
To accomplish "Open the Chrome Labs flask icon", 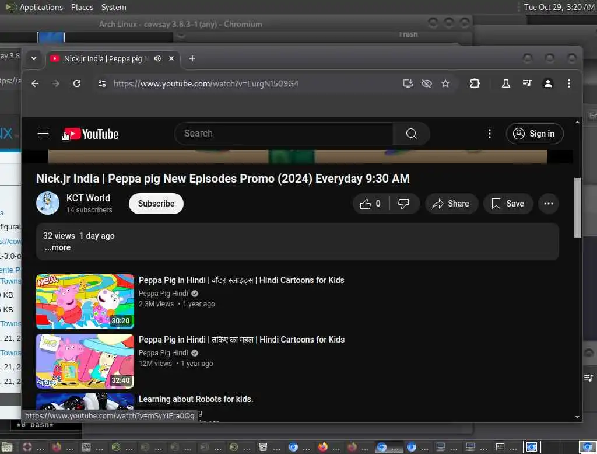I will (x=505, y=83).
